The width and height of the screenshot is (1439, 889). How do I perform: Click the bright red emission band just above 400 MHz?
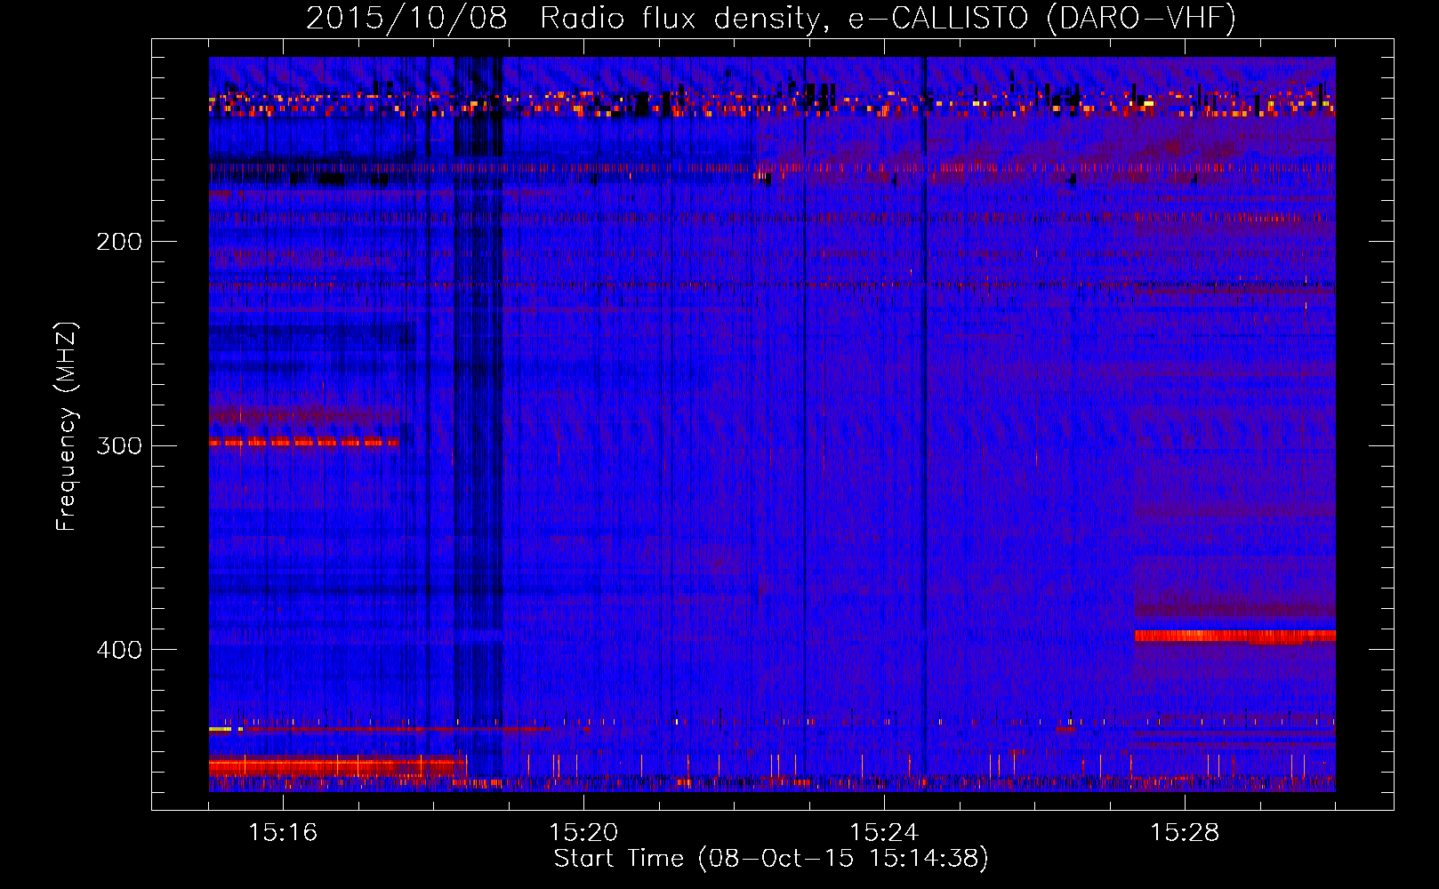[x=1234, y=636]
